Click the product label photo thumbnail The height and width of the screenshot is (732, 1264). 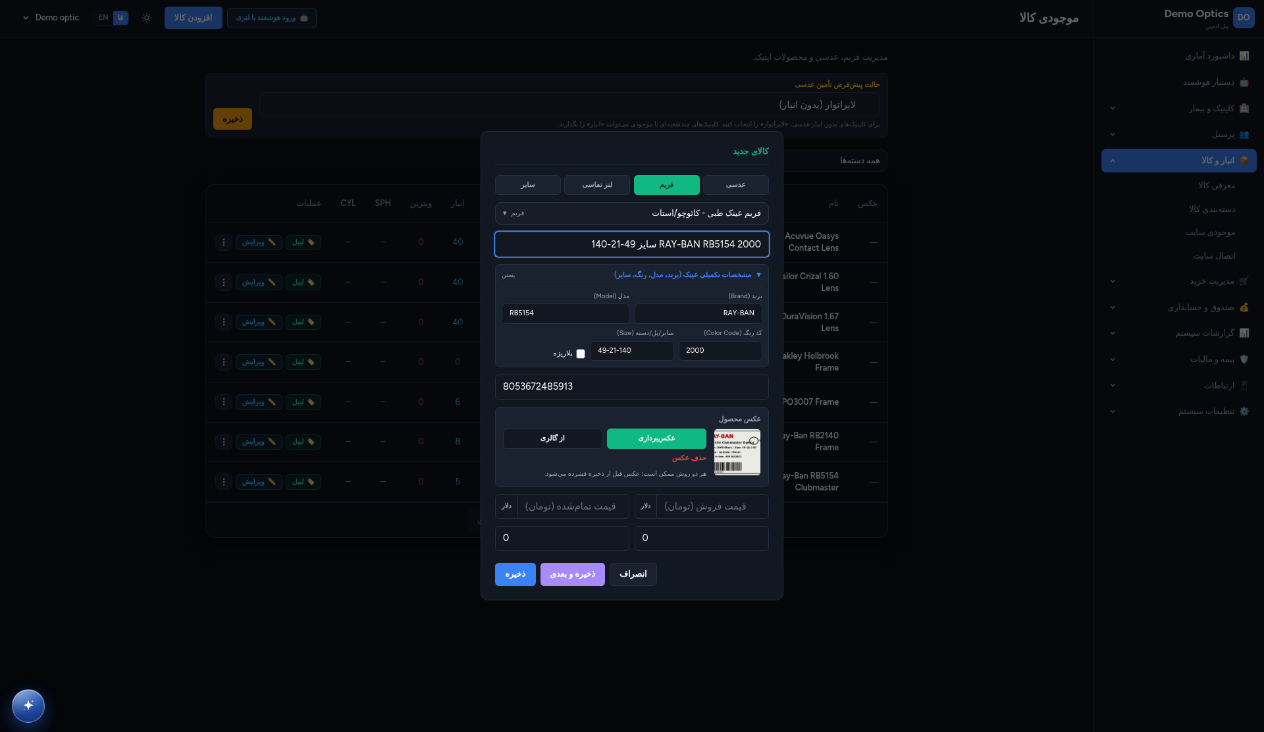click(737, 452)
